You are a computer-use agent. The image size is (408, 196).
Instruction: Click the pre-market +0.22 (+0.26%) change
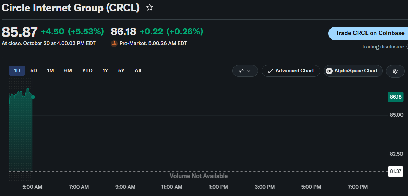[x=171, y=32]
